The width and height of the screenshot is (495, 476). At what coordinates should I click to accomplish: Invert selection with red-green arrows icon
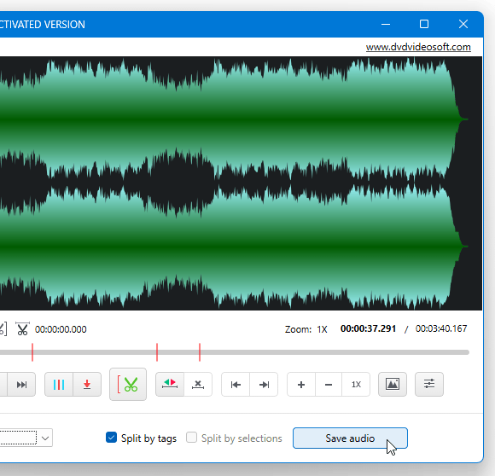click(x=170, y=385)
